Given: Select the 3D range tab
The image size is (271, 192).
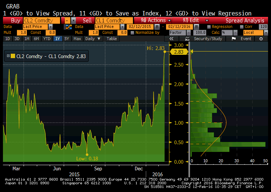Looking at the screenshot, I should [x=17, y=39].
